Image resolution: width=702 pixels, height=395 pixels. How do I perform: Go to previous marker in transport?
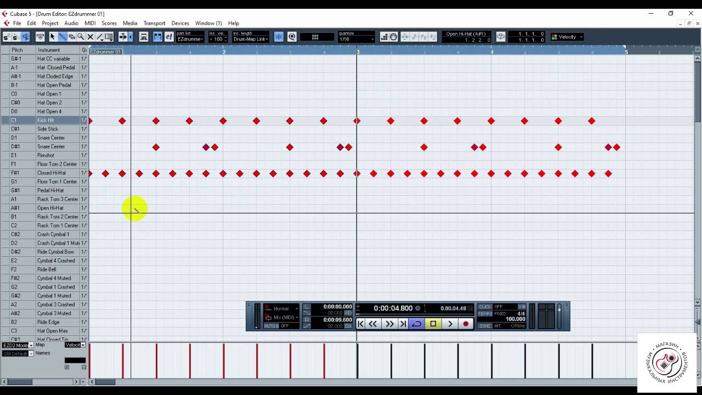click(x=360, y=324)
